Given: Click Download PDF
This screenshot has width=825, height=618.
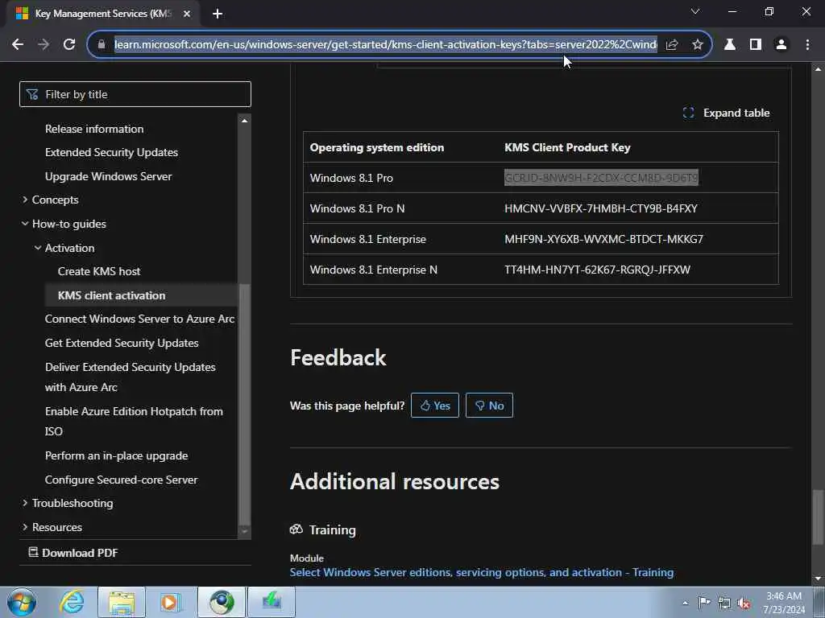Looking at the screenshot, I should tap(73, 553).
